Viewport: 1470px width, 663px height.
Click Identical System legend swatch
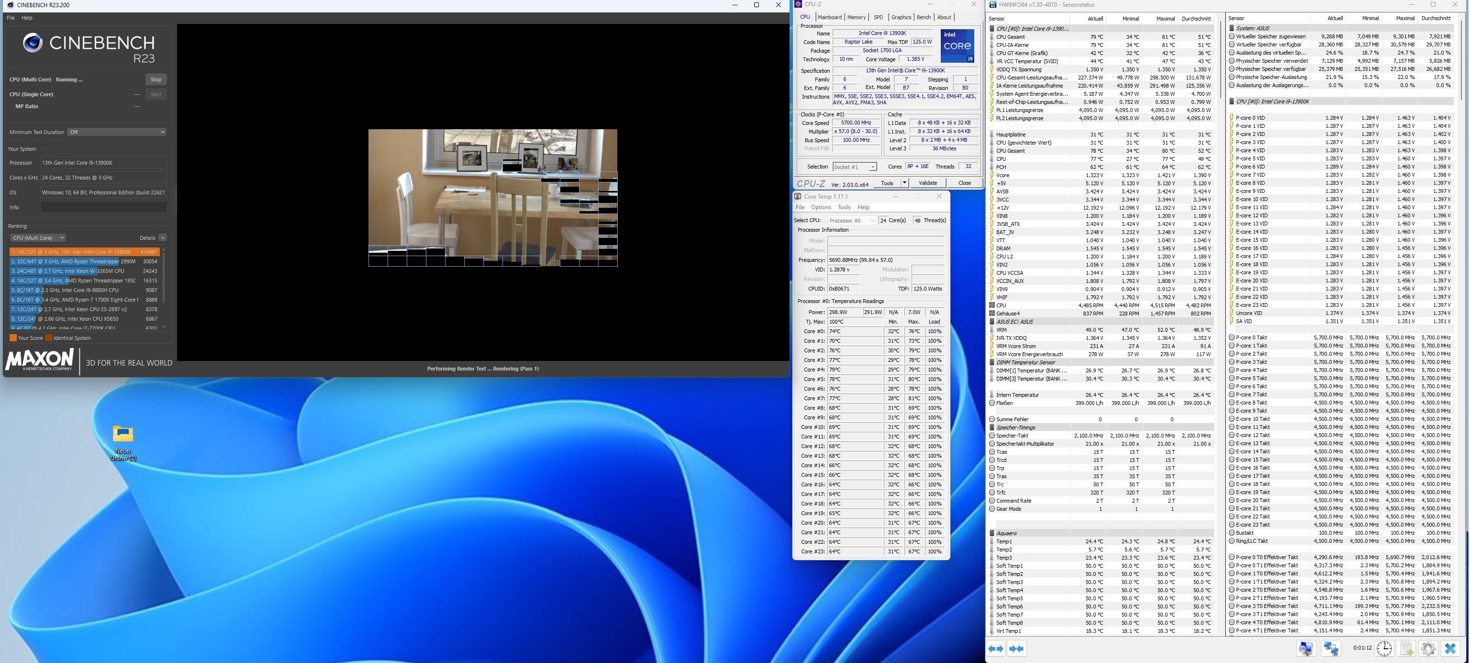click(48, 338)
